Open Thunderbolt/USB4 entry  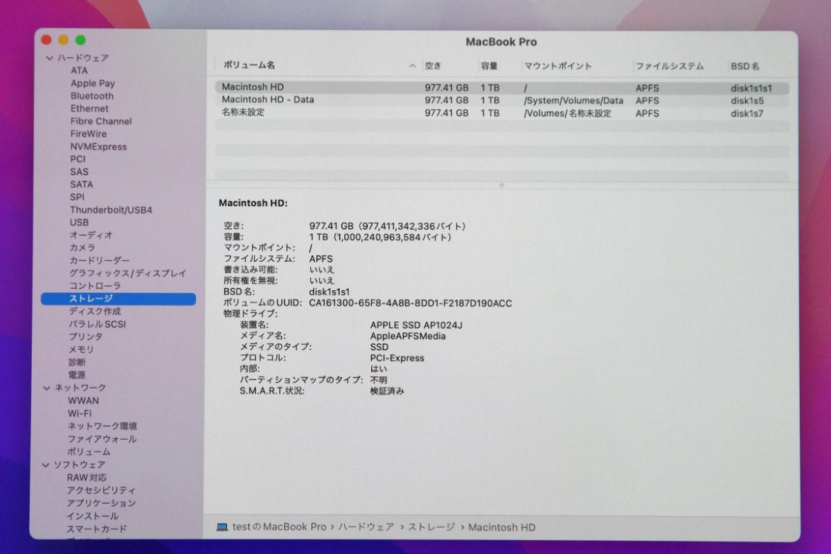[x=111, y=210]
